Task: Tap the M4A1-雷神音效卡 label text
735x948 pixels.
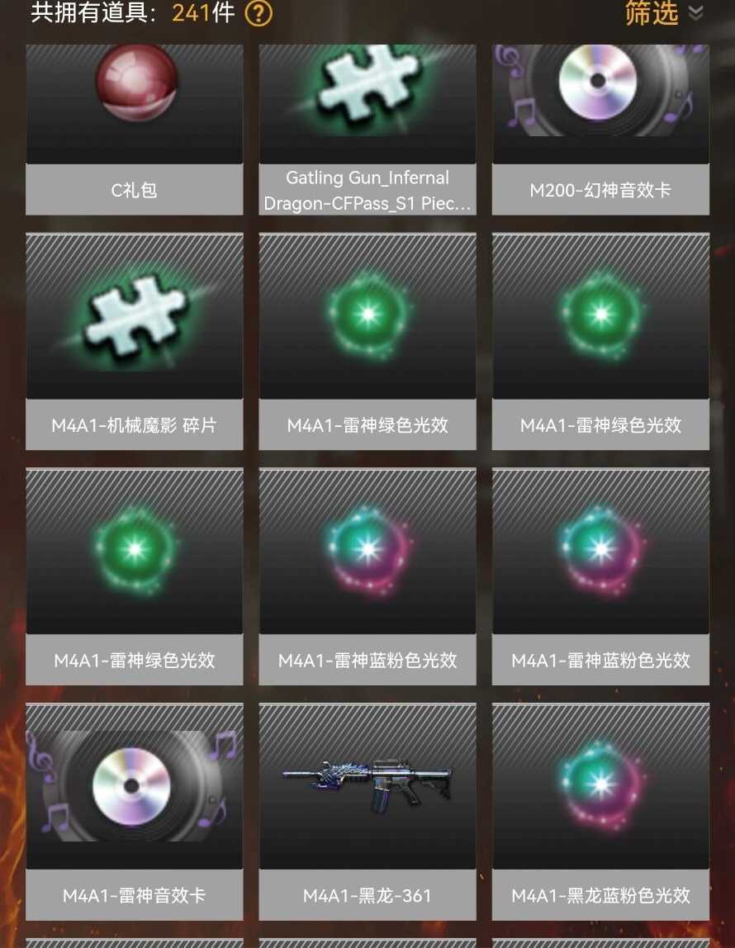Action: click(x=134, y=895)
